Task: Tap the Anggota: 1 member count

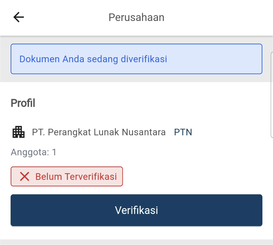Action: [34, 152]
